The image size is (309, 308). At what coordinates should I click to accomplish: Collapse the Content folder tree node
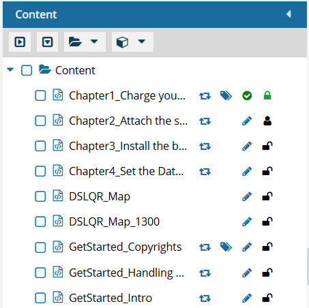[10, 70]
